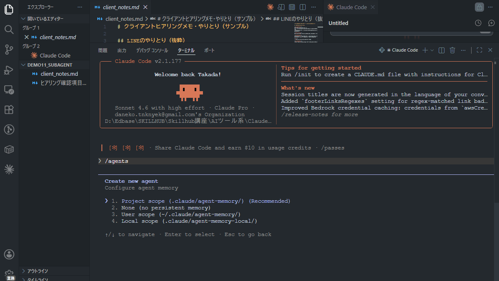The image size is (499, 281).
Task: Click the editor minimap
Action: point(306,32)
